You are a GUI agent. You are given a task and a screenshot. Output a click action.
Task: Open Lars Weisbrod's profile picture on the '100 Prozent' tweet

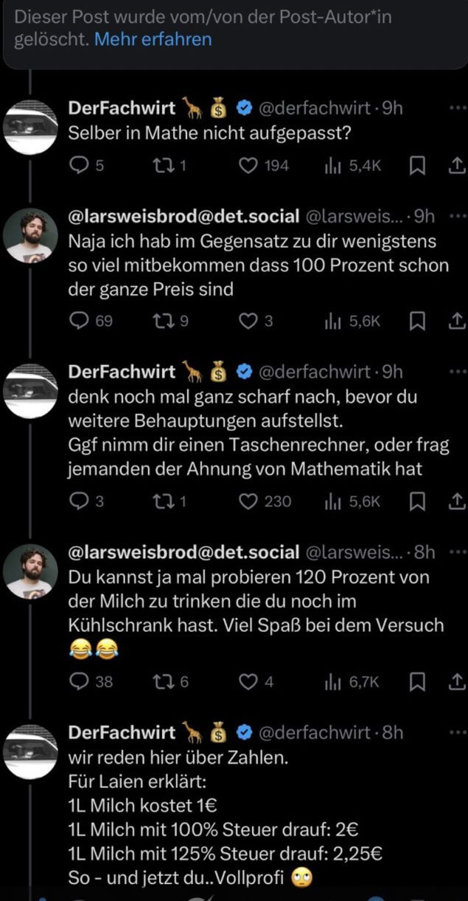point(30,234)
